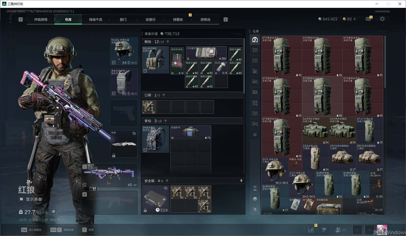Open the statistics bar chart icon

(x=311, y=230)
